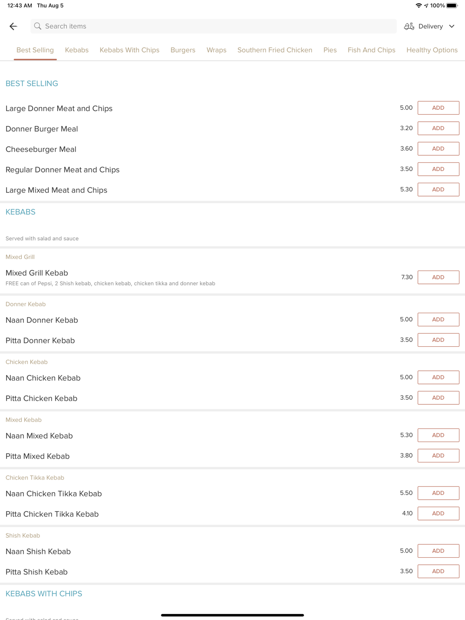Switch to the Kebabs tab

pos(77,50)
